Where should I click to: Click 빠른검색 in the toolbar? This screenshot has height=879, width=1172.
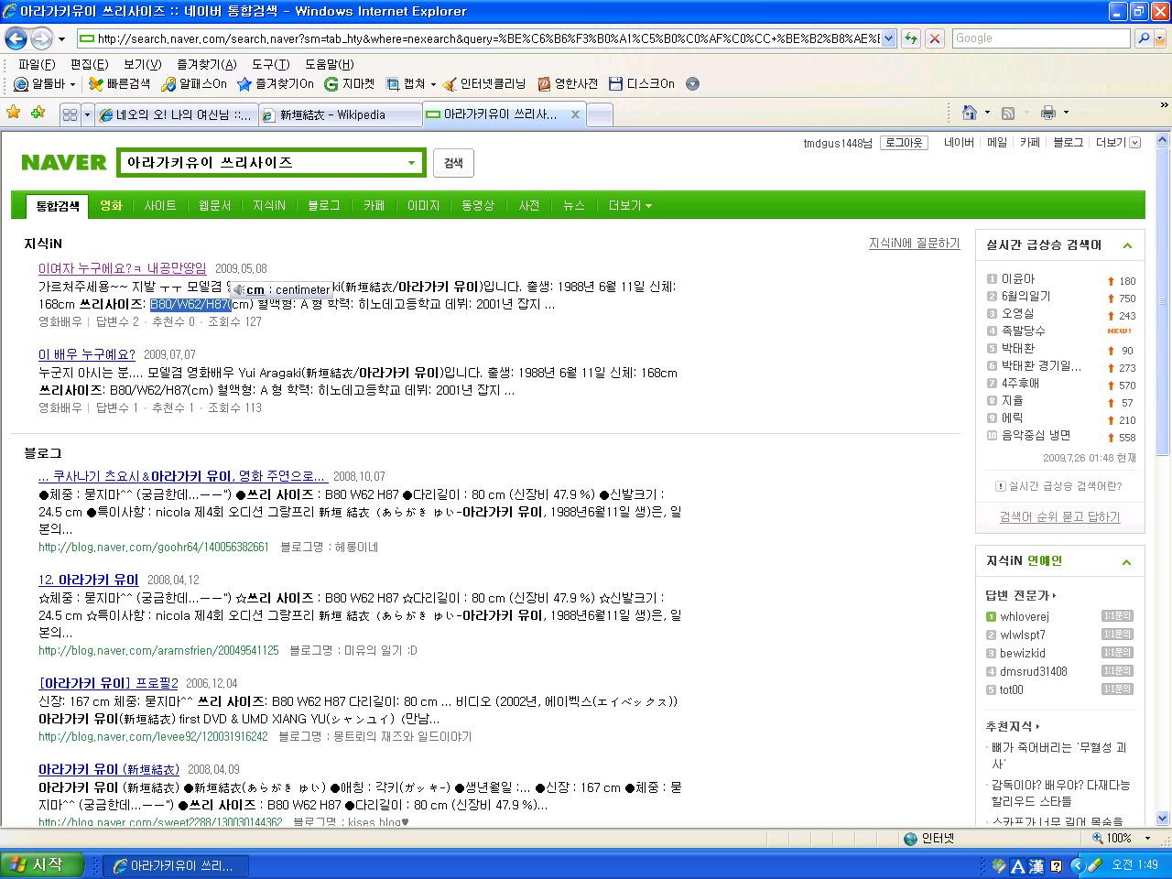pos(119,83)
